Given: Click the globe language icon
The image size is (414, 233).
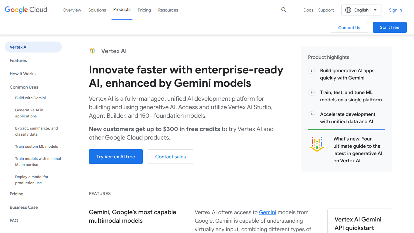Looking at the screenshot, I should [x=348, y=10].
